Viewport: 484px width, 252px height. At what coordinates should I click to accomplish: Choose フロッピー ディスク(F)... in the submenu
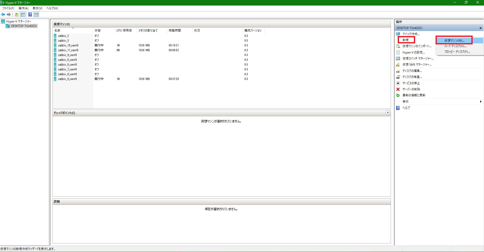click(460, 52)
